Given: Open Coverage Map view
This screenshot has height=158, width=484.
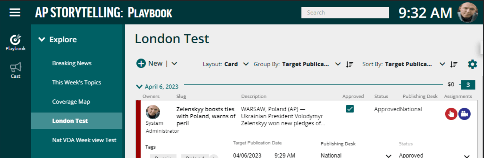Looking at the screenshot, I should click(x=71, y=102).
